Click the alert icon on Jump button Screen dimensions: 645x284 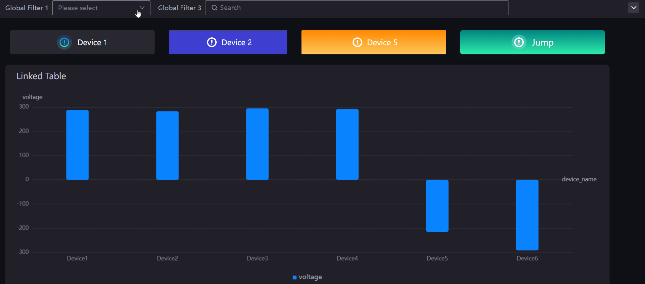pyautogui.click(x=519, y=42)
